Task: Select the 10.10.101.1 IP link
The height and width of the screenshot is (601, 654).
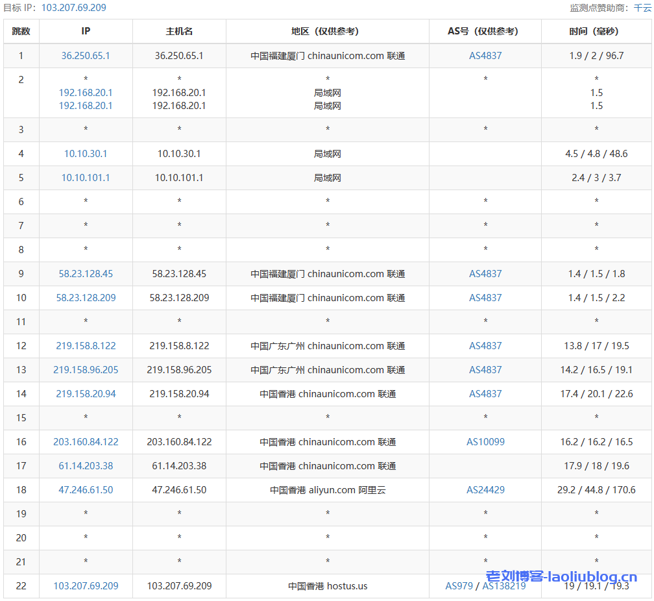Action: coord(86,178)
